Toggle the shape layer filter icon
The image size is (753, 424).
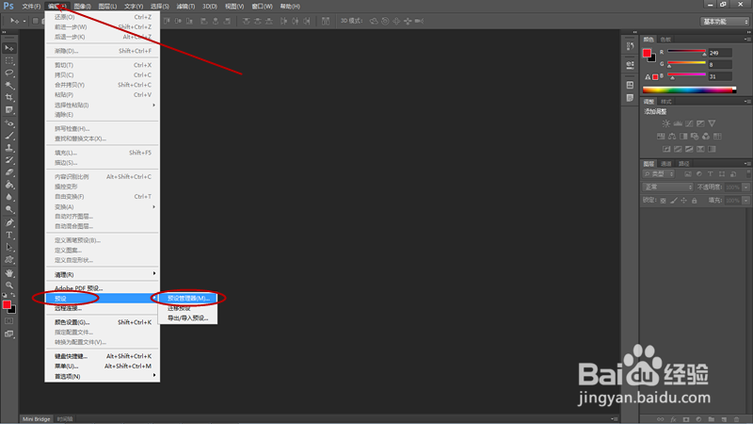(x=722, y=174)
